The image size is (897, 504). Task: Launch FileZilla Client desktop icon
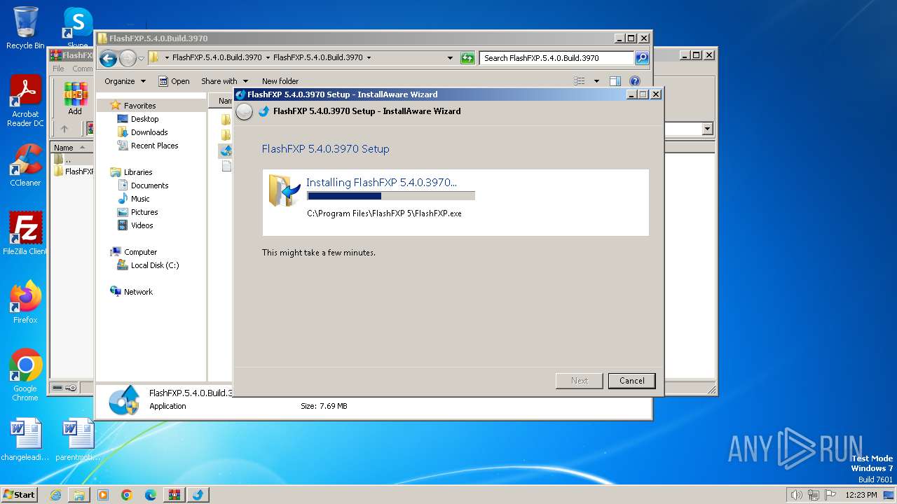click(25, 234)
